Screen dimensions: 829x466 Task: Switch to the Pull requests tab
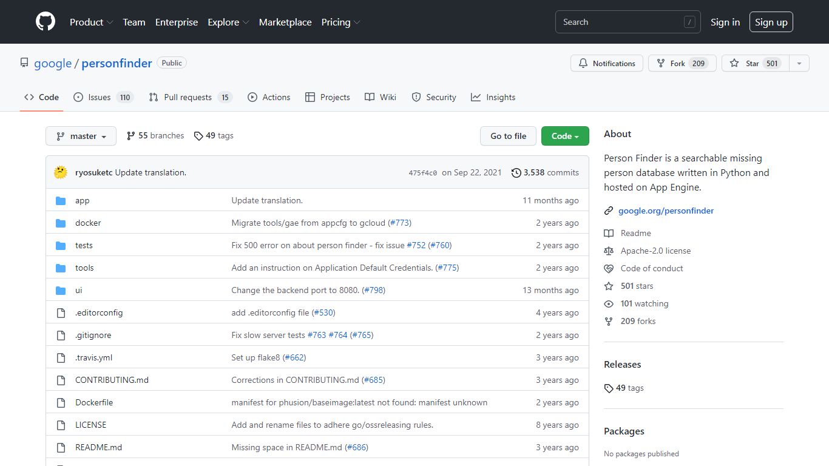pos(191,97)
